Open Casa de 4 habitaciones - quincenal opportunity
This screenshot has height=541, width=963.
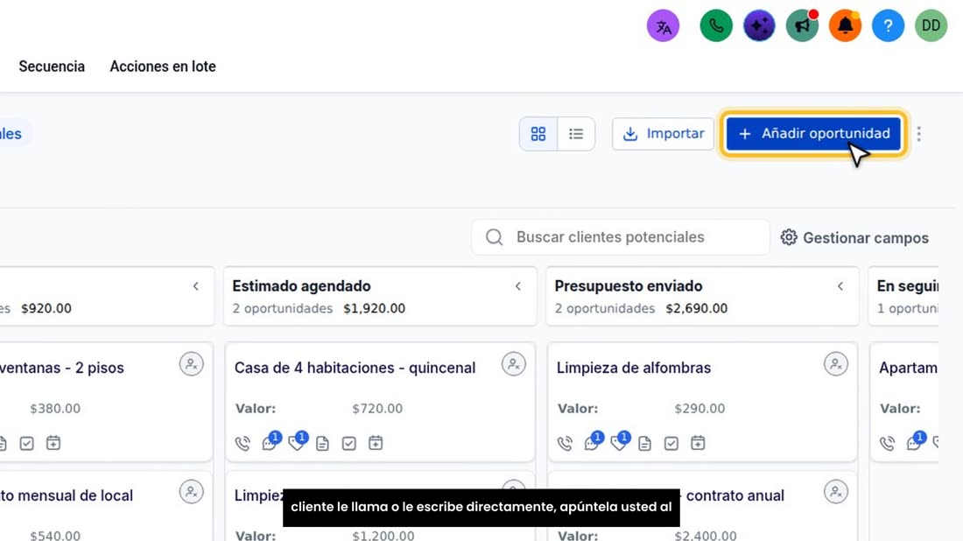point(355,368)
